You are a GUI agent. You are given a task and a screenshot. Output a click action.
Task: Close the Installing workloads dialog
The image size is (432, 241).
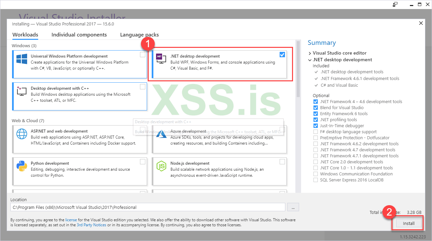point(421,23)
